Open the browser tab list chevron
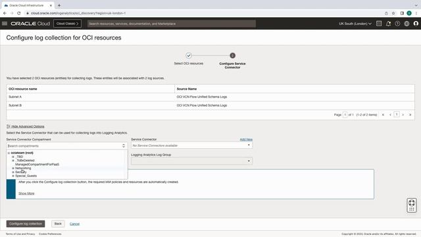 point(416,5)
